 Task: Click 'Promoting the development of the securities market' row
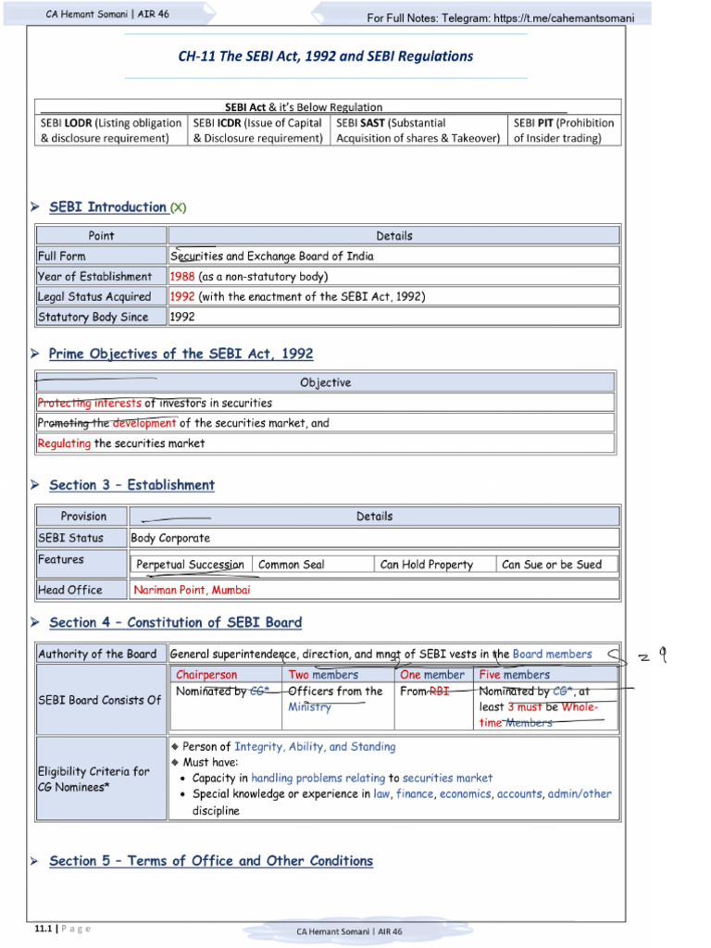pyautogui.click(x=325, y=422)
